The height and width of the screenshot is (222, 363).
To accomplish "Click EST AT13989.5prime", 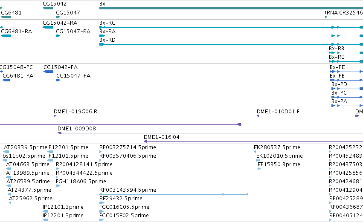I will point(28,173).
